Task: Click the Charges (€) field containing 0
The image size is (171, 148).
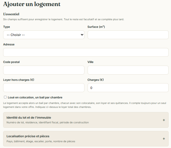Action: pos(128,88)
